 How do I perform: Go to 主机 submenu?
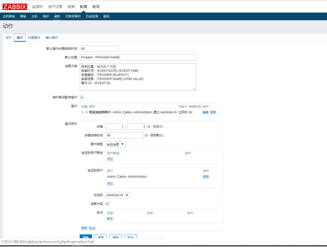[34, 17]
